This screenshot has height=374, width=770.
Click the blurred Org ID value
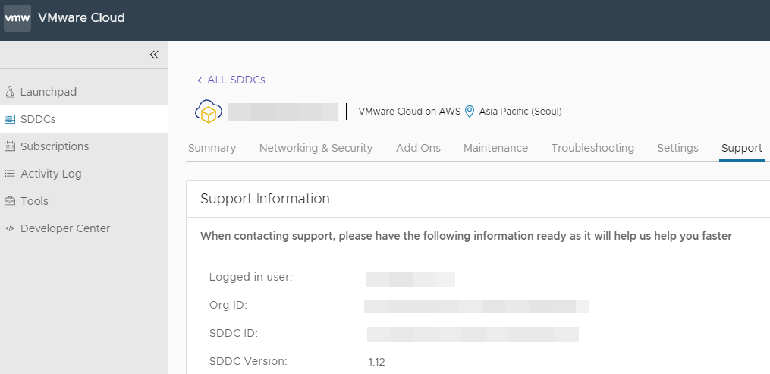476,306
